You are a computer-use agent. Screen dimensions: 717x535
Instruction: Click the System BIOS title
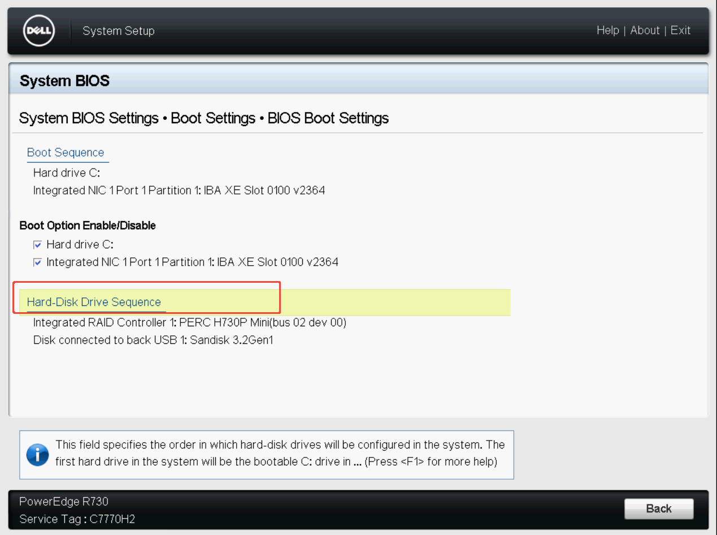coord(64,81)
